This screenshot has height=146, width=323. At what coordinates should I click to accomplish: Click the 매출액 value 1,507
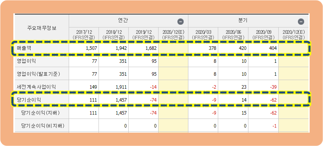pyautogui.click(x=91, y=48)
